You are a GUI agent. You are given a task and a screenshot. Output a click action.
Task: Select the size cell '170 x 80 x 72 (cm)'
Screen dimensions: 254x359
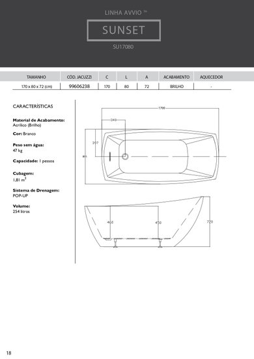pyautogui.click(x=36, y=87)
